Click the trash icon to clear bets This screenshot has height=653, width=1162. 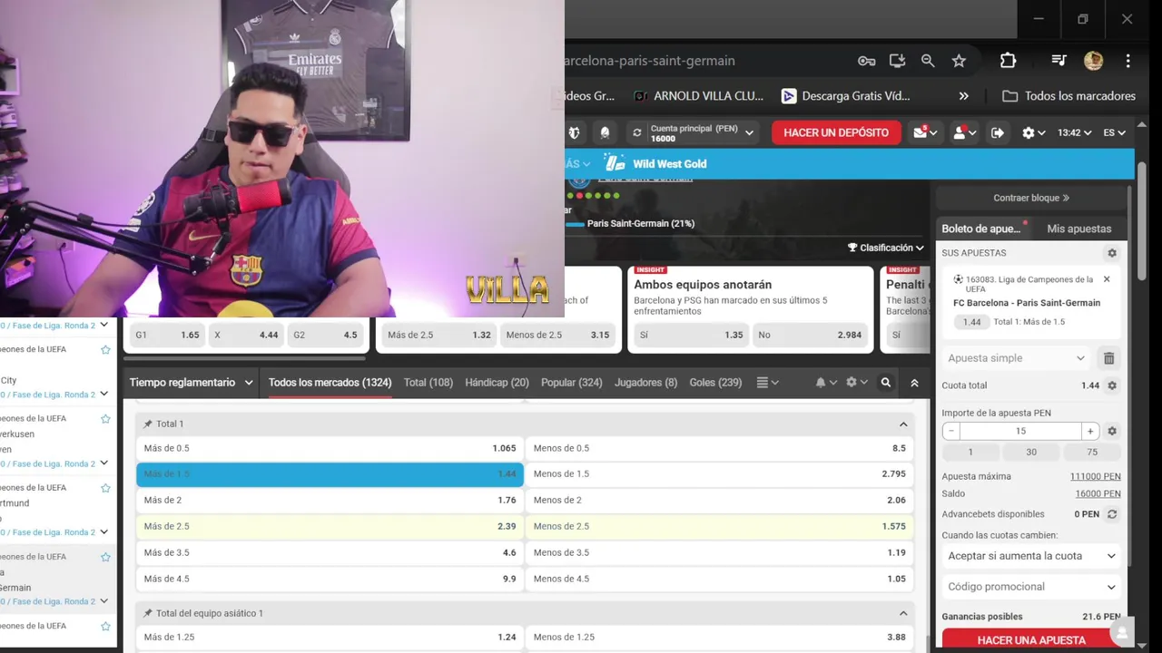point(1108,358)
